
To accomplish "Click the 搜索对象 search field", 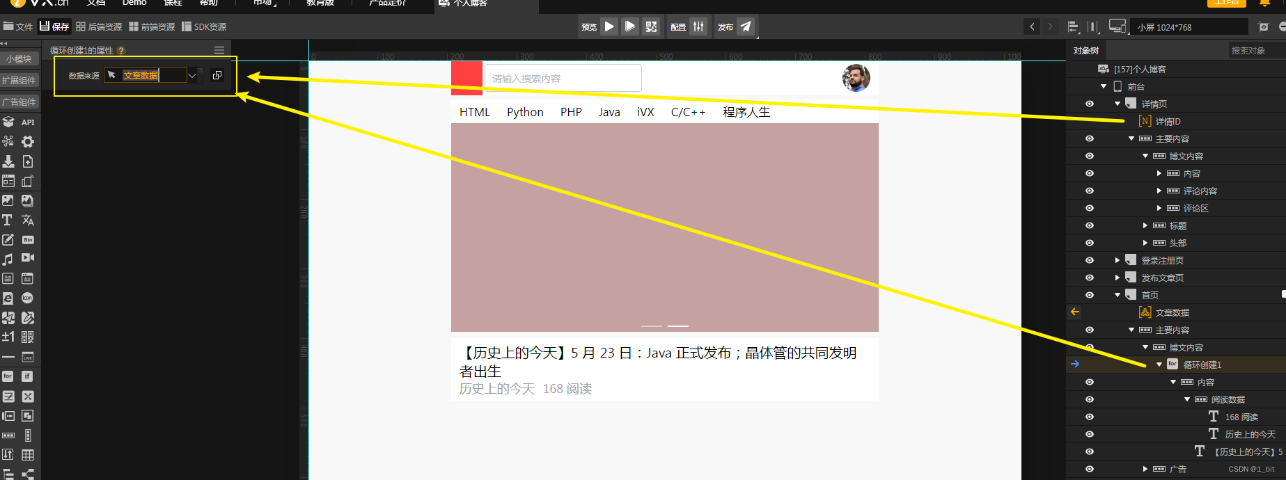I will [1256, 50].
